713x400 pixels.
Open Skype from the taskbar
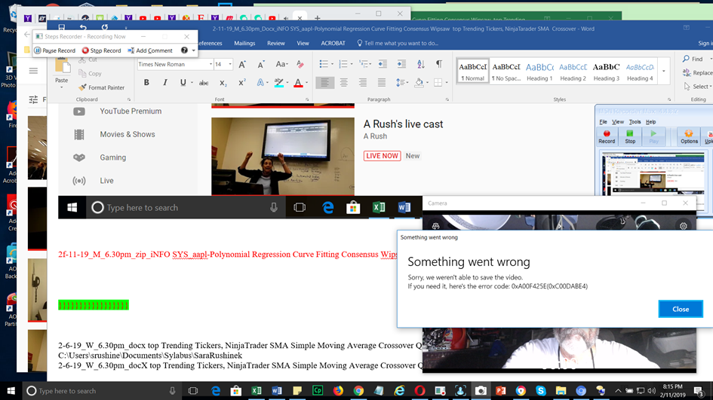[x=541, y=390]
